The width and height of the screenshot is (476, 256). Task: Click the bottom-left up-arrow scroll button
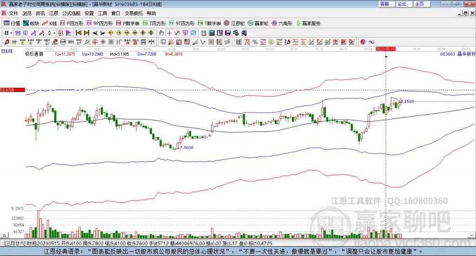pos(4,235)
